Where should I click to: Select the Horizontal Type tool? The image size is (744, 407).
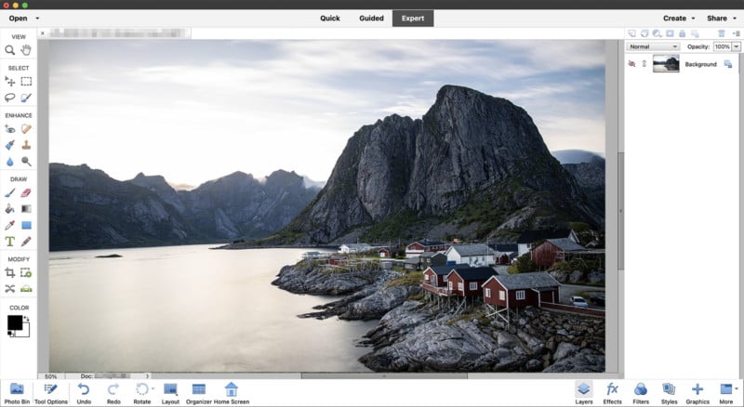coord(9,242)
